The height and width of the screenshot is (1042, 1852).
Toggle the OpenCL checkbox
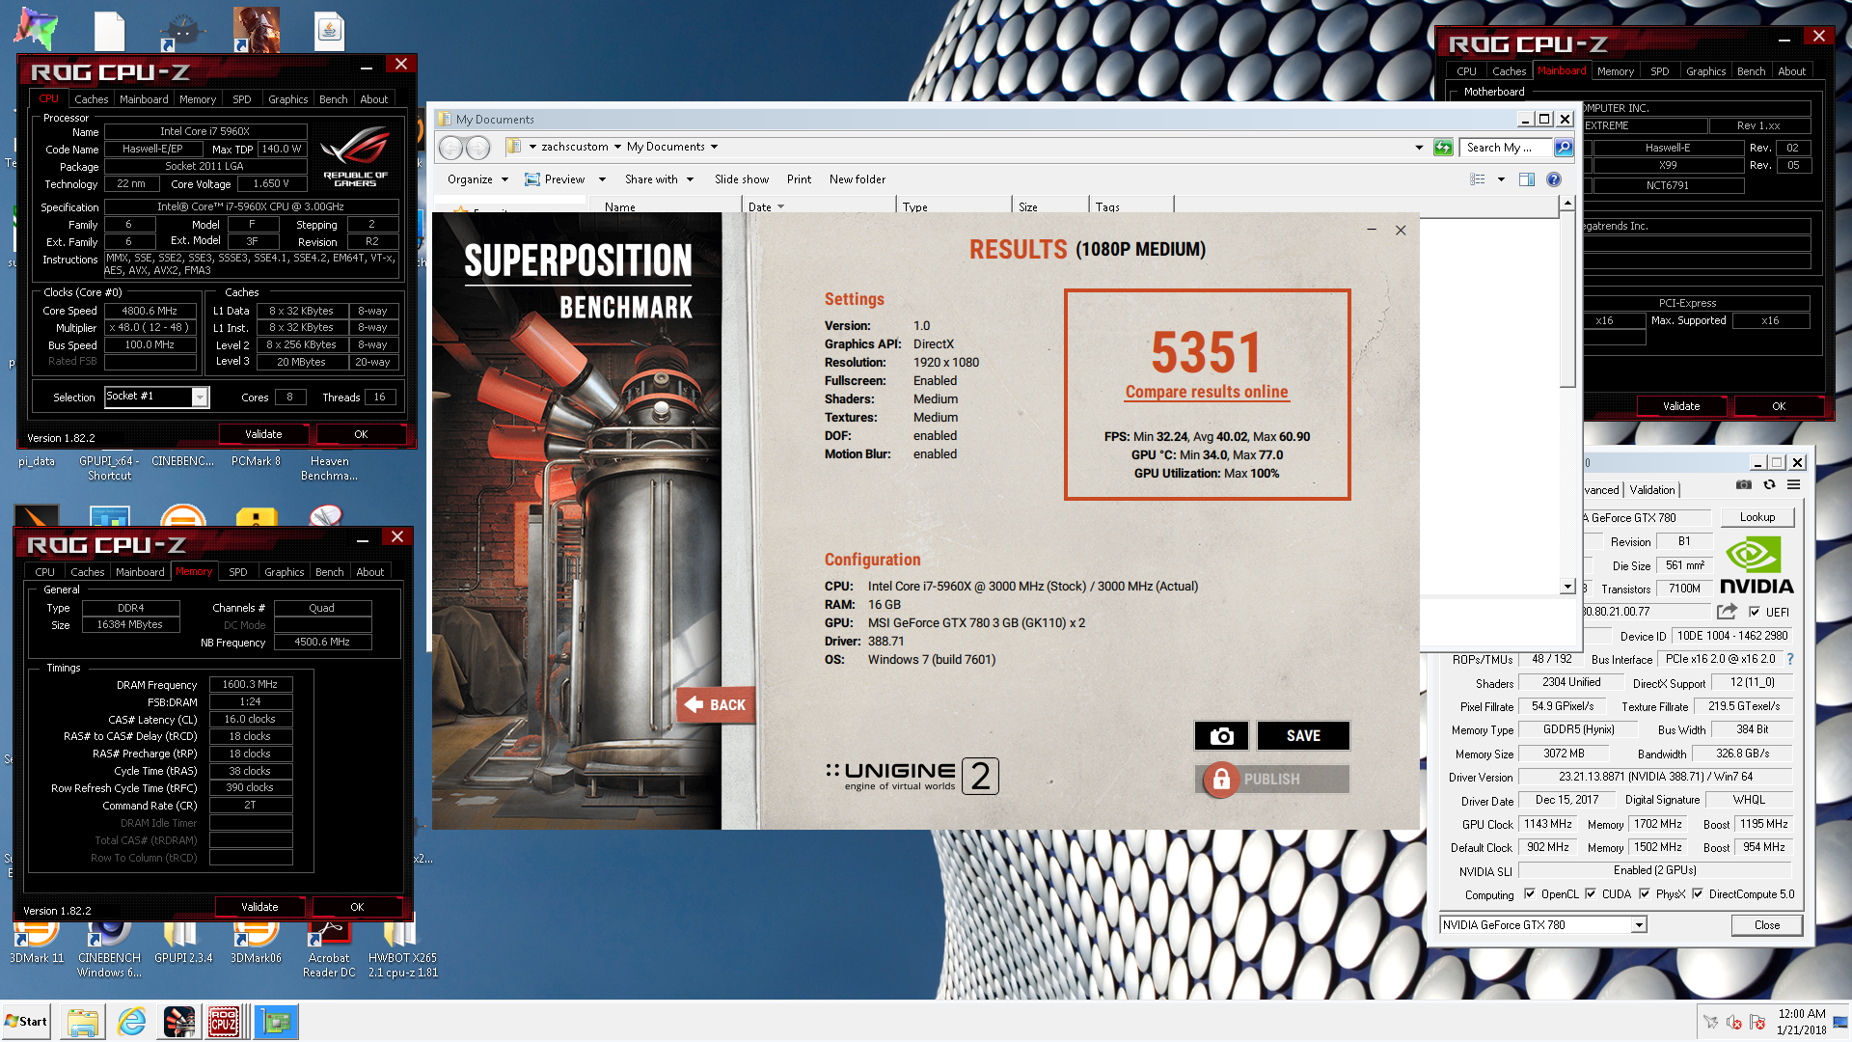(x=1530, y=894)
